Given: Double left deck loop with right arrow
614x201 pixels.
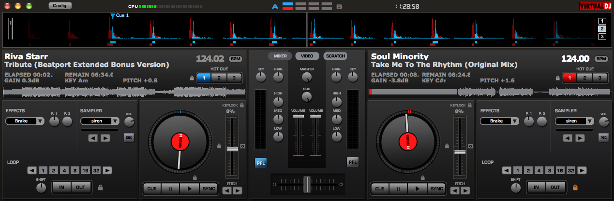Looking at the screenshot, I should click(x=107, y=170).
